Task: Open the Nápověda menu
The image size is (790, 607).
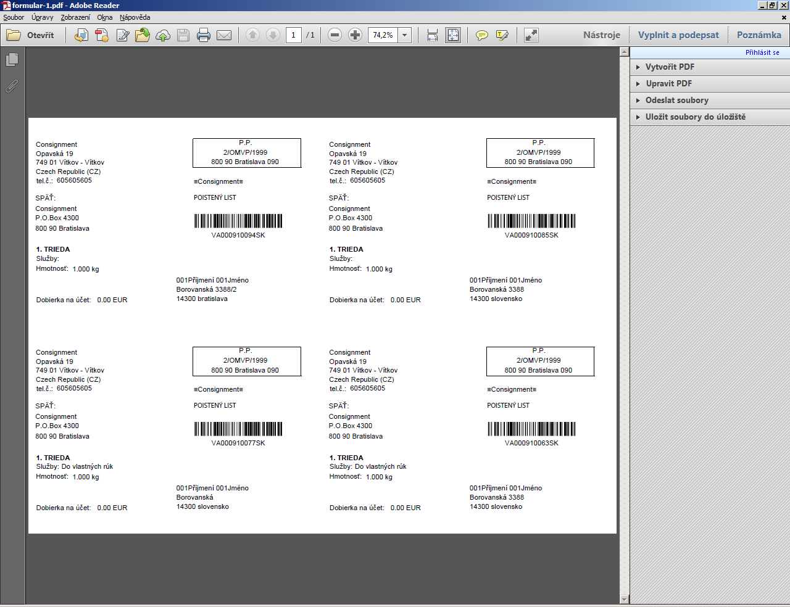Action: [x=135, y=17]
